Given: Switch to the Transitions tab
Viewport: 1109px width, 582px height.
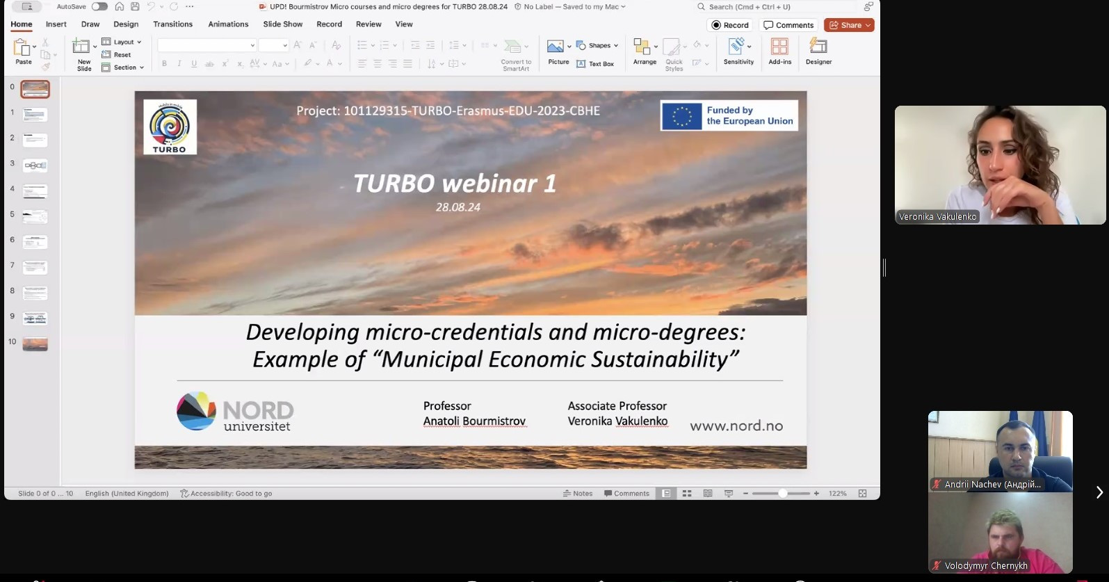Looking at the screenshot, I should pos(172,24).
